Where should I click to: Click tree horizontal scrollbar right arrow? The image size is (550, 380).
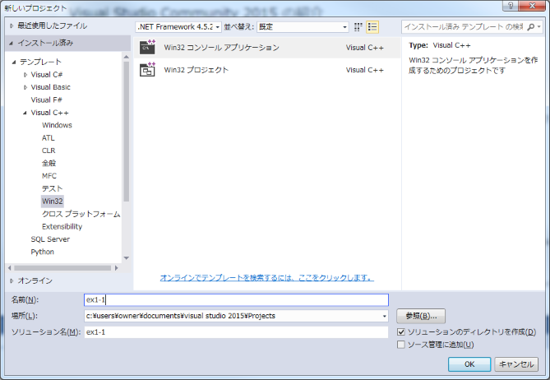click(117, 268)
